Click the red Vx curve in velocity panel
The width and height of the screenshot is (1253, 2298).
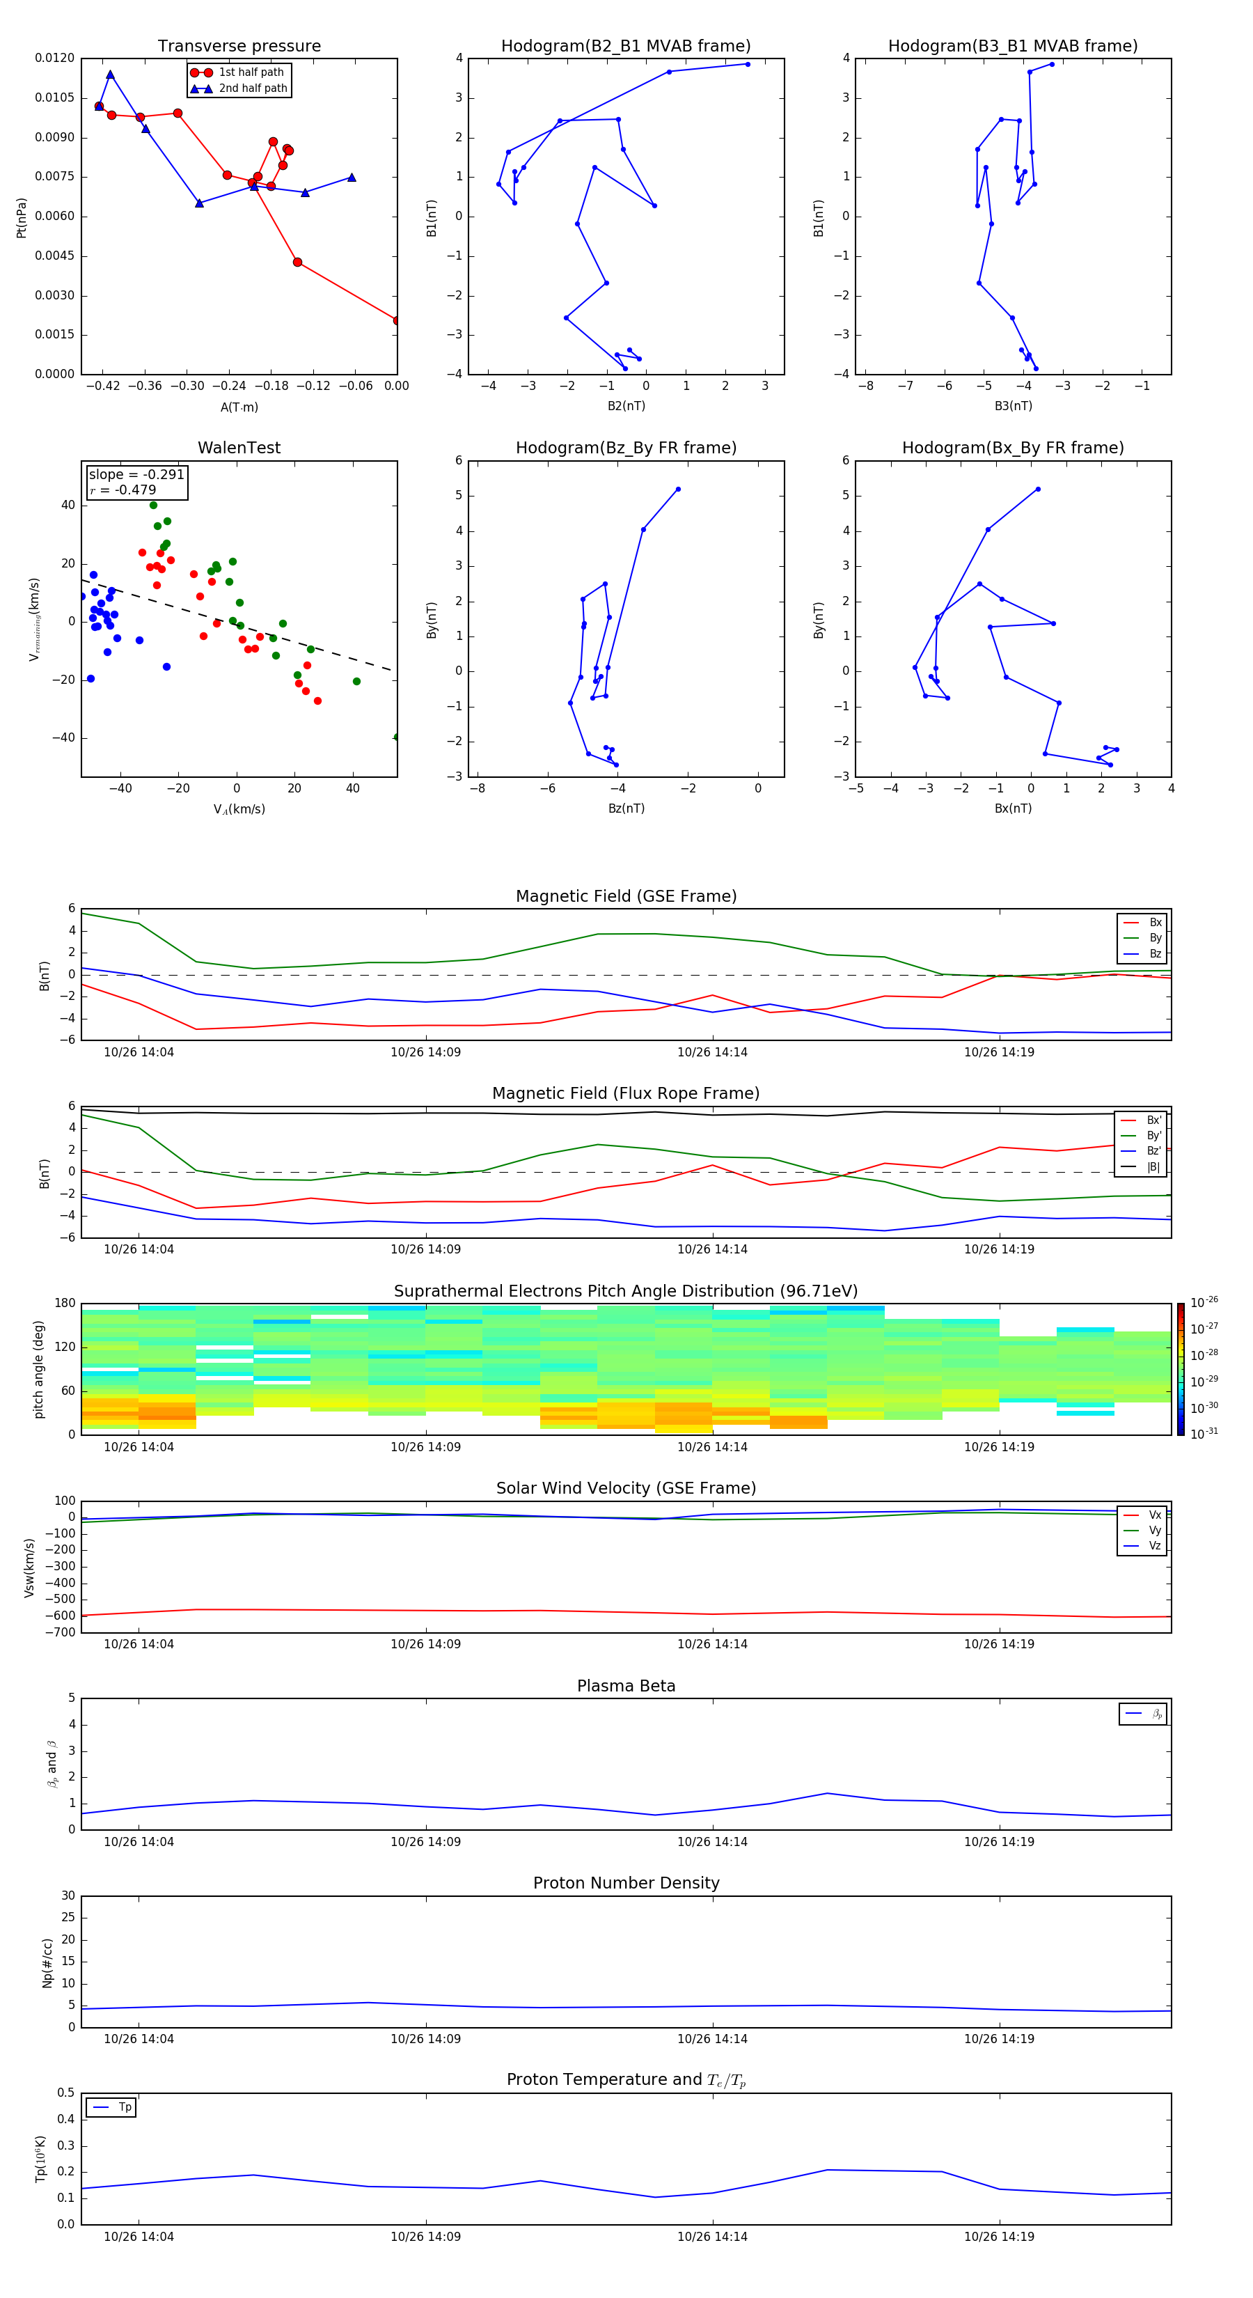(x=626, y=1611)
